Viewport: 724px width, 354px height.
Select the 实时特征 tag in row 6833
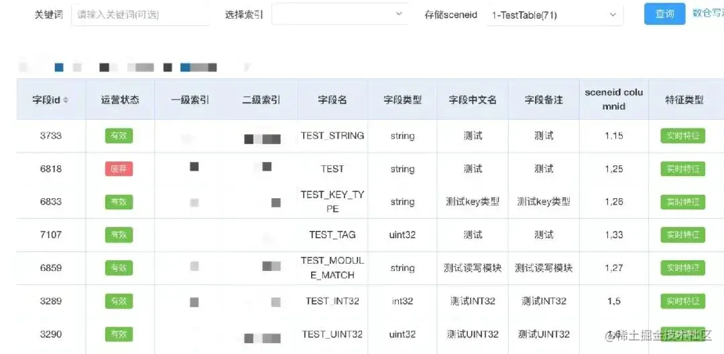click(683, 202)
